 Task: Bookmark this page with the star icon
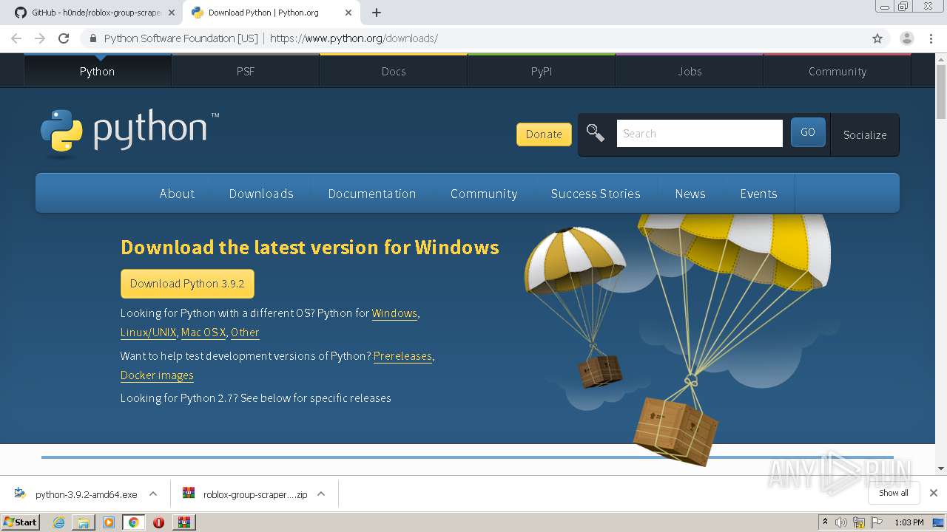pyautogui.click(x=877, y=38)
